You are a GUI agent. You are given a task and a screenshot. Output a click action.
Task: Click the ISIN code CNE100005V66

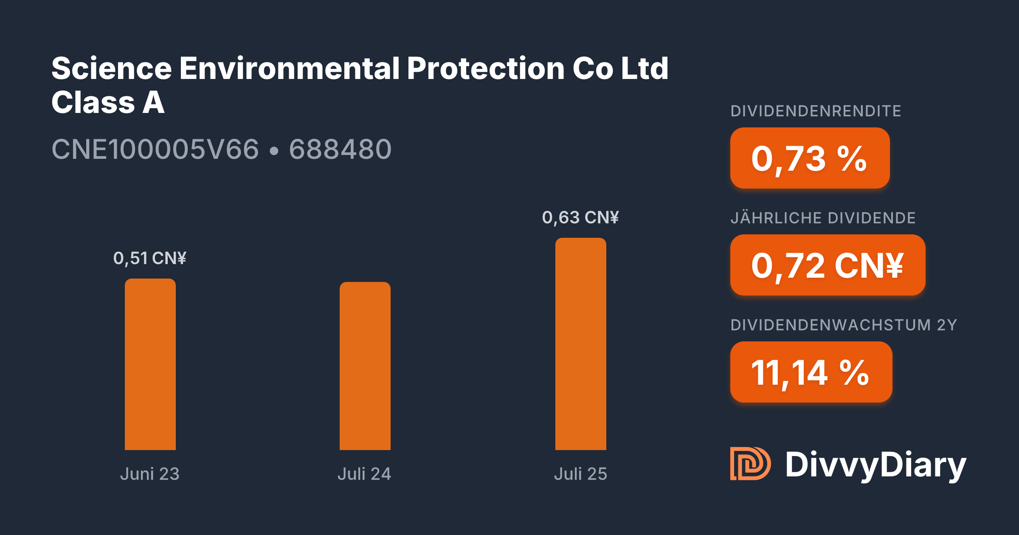pos(155,149)
